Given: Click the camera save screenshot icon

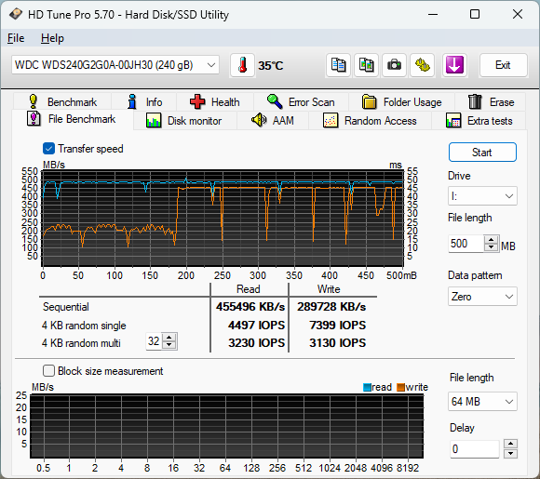Looking at the screenshot, I should [394, 65].
